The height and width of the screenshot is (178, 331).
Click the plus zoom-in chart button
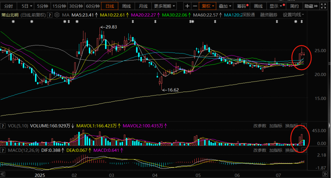tap(187, 6)
